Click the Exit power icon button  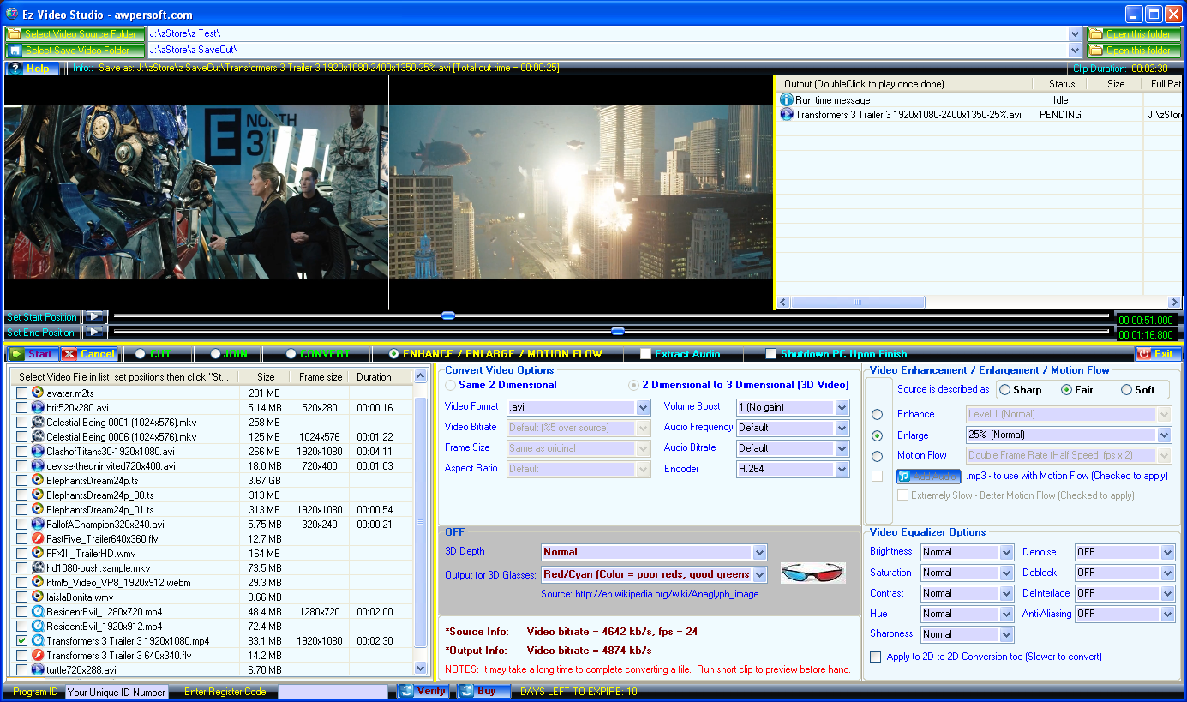1158,354
